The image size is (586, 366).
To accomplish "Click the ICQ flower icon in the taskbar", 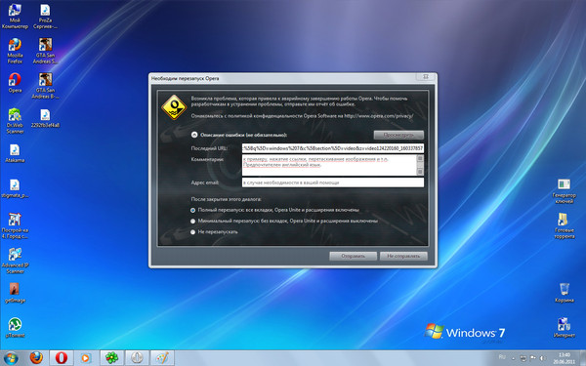I will pyautogui.click(x=111, y=358).
